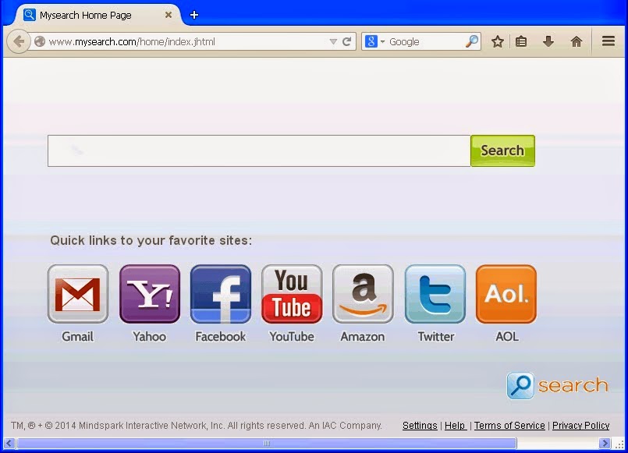Open the AOL quick link icon

coord(506,294)
